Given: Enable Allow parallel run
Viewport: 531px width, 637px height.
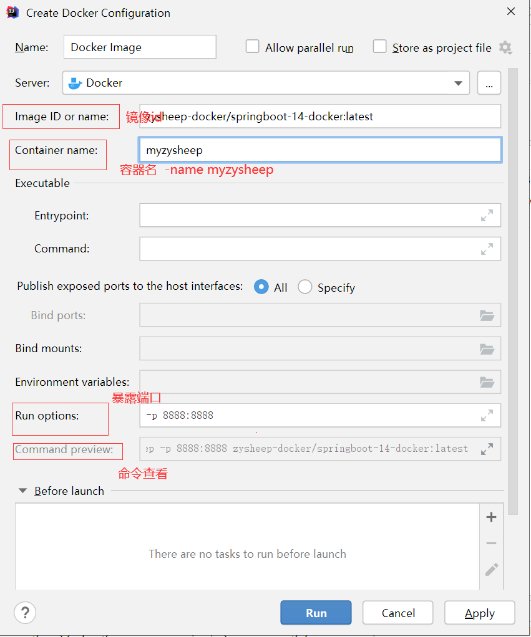Looking at the screenshot, I should point(252,47).
